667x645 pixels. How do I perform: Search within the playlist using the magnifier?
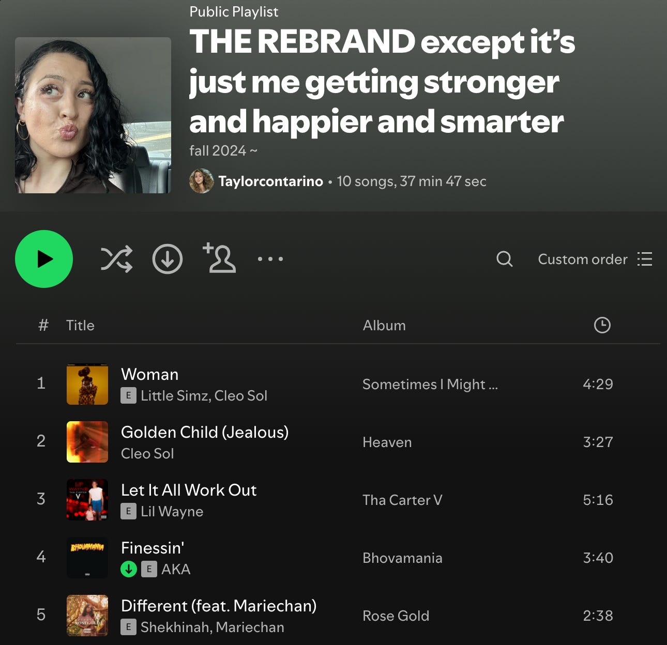tap(504, 259)
